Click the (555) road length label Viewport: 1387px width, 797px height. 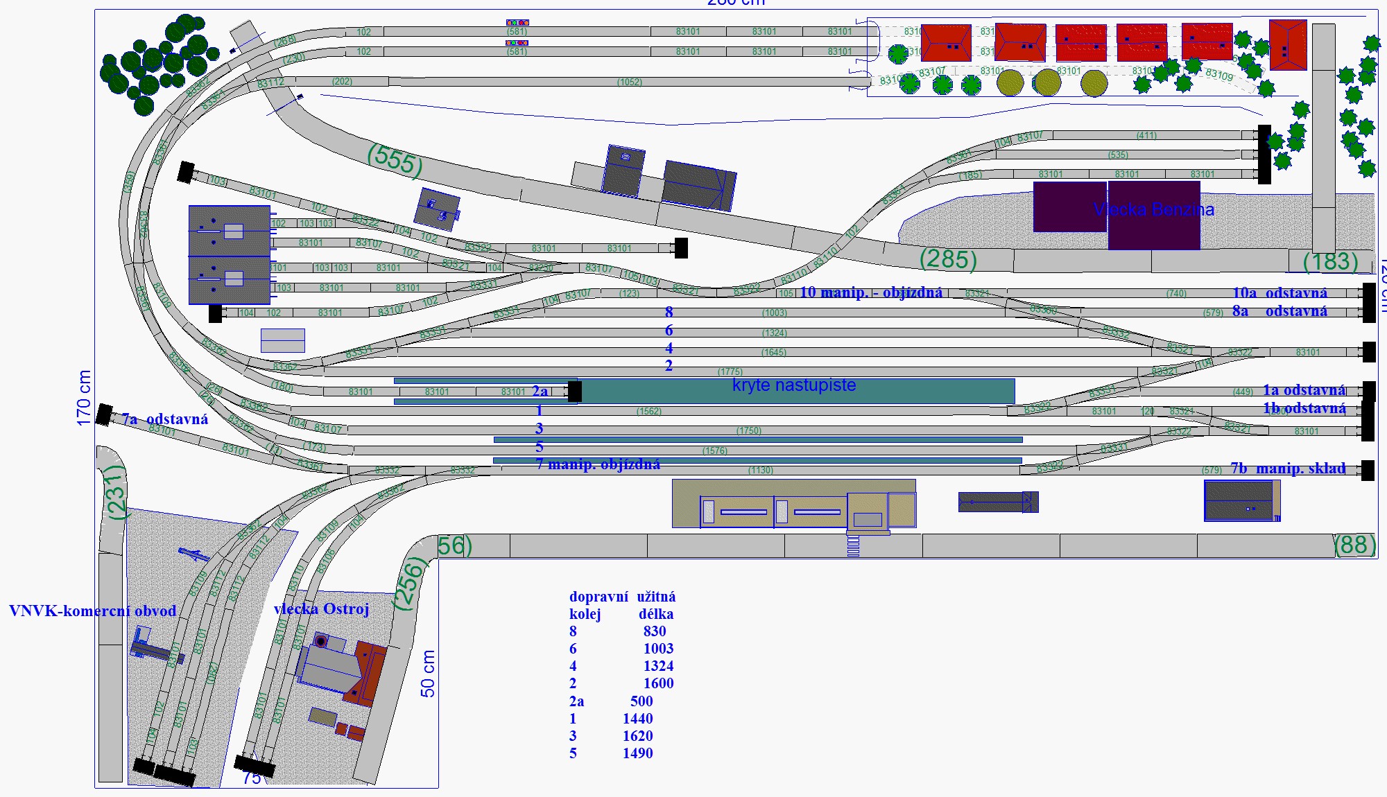pos(395,160)
